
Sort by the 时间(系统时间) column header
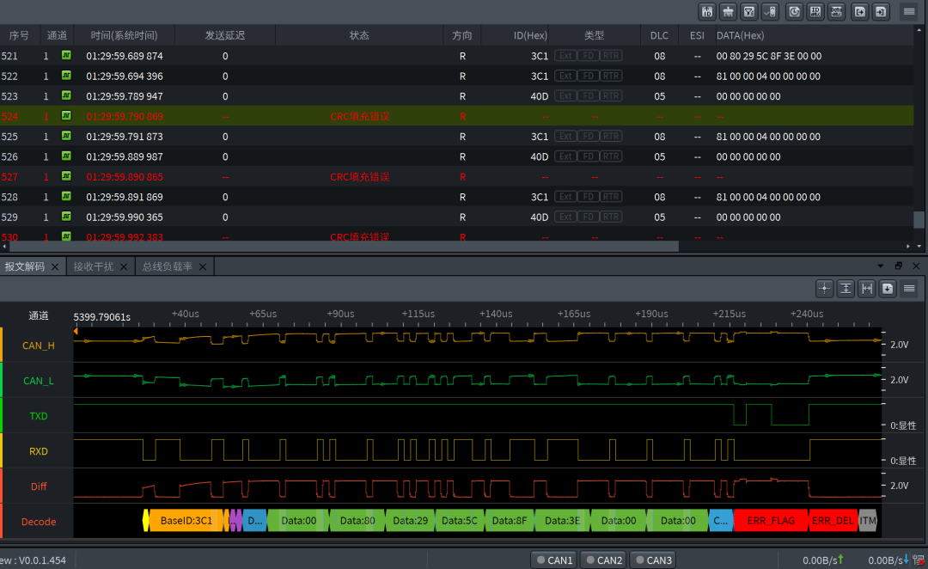(x=125, y=35)
